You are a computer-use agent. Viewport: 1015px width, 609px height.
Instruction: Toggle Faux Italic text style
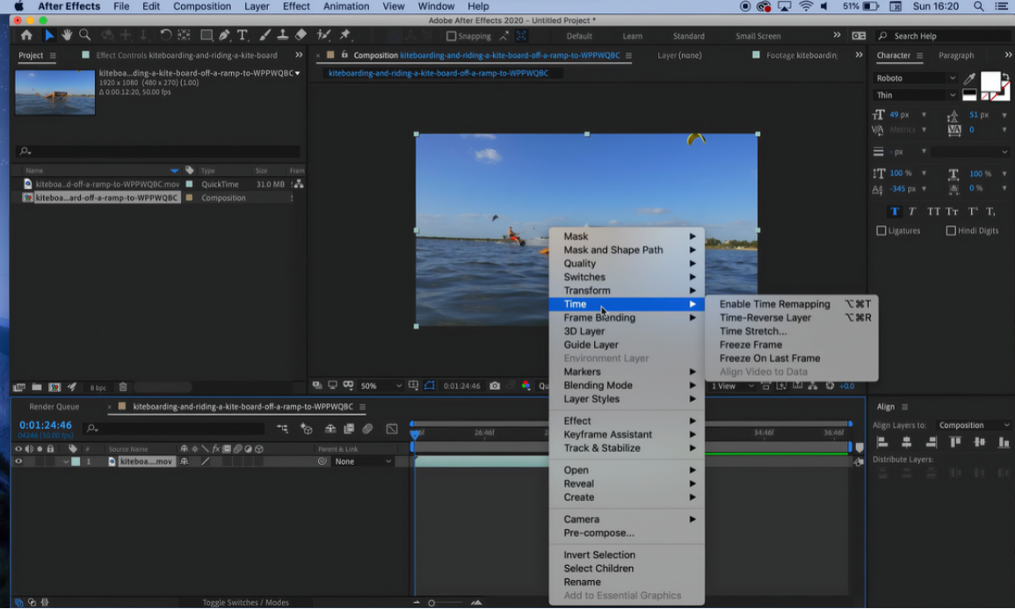(912, 212)
